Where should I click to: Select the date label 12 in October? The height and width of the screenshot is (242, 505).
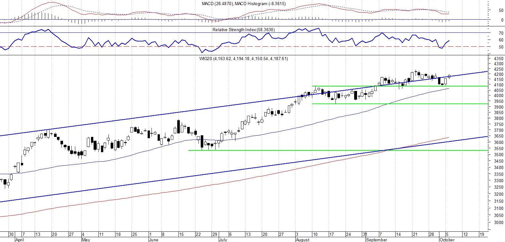465,235
